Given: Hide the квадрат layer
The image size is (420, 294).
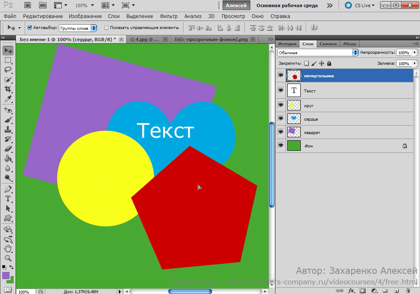Looking at the screenshot, I should click(x=281, y=132).
